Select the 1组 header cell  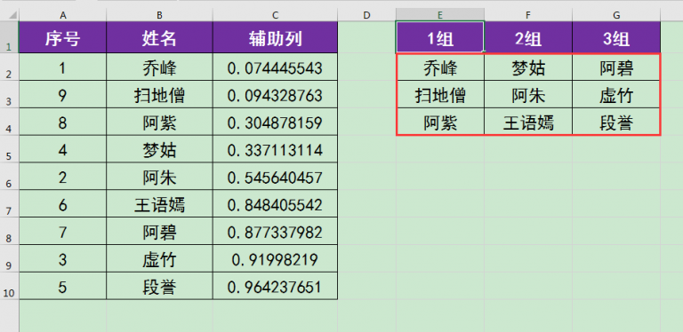click(x=440, y=37)
